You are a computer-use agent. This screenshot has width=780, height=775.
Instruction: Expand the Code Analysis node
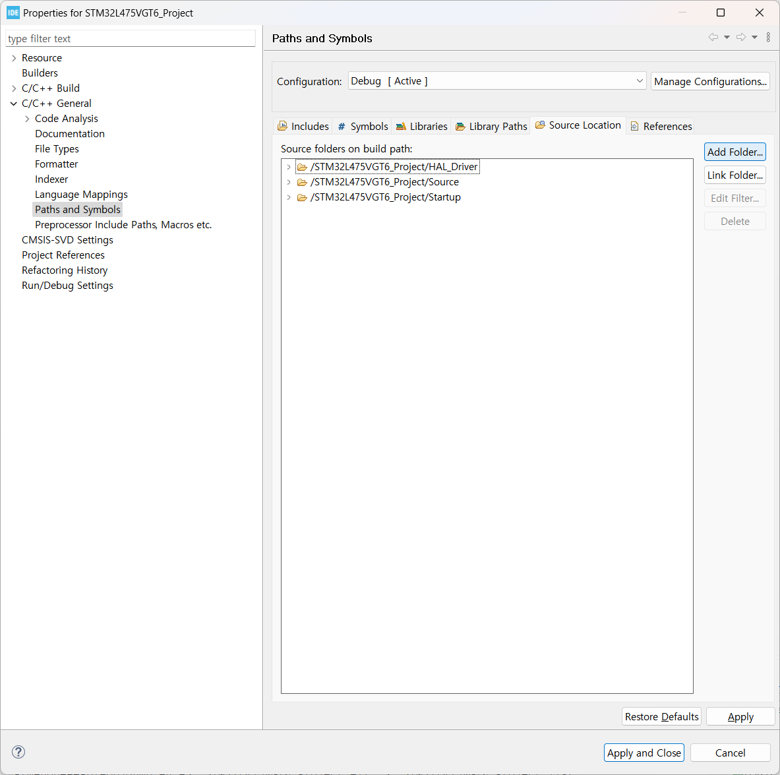[x=27, y=119]
